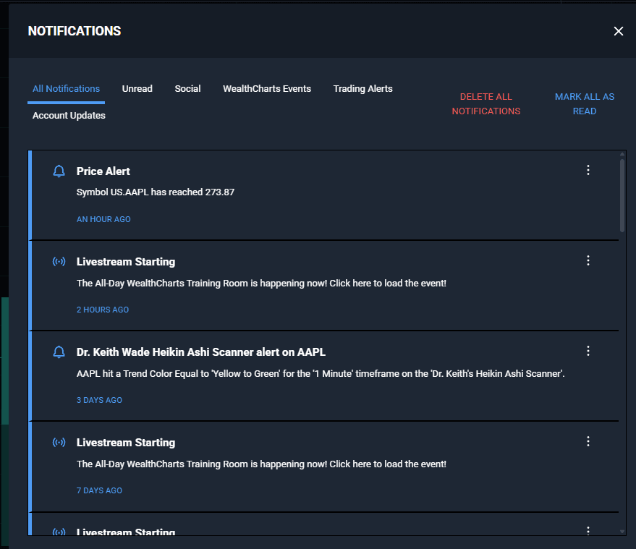Viewport: 636px width, 549px height.
Task: Click the NOTIFICATIONS panel heading
Action: pyautogui.click(x=75, y=31)
